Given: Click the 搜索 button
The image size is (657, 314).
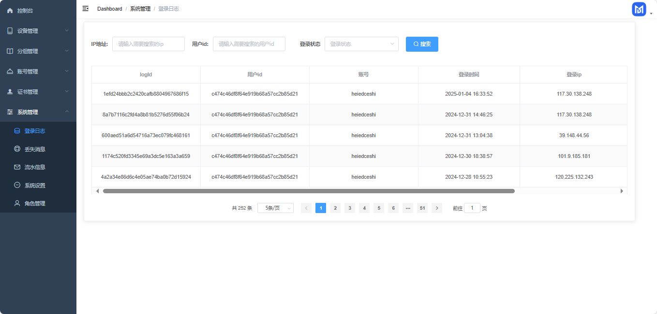Looking at the screenshot, I should coord(422,44).
